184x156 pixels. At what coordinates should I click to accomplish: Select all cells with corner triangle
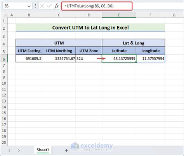(x=5, y=15)
